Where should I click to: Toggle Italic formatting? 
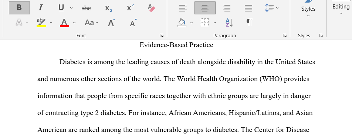point(40,8)
